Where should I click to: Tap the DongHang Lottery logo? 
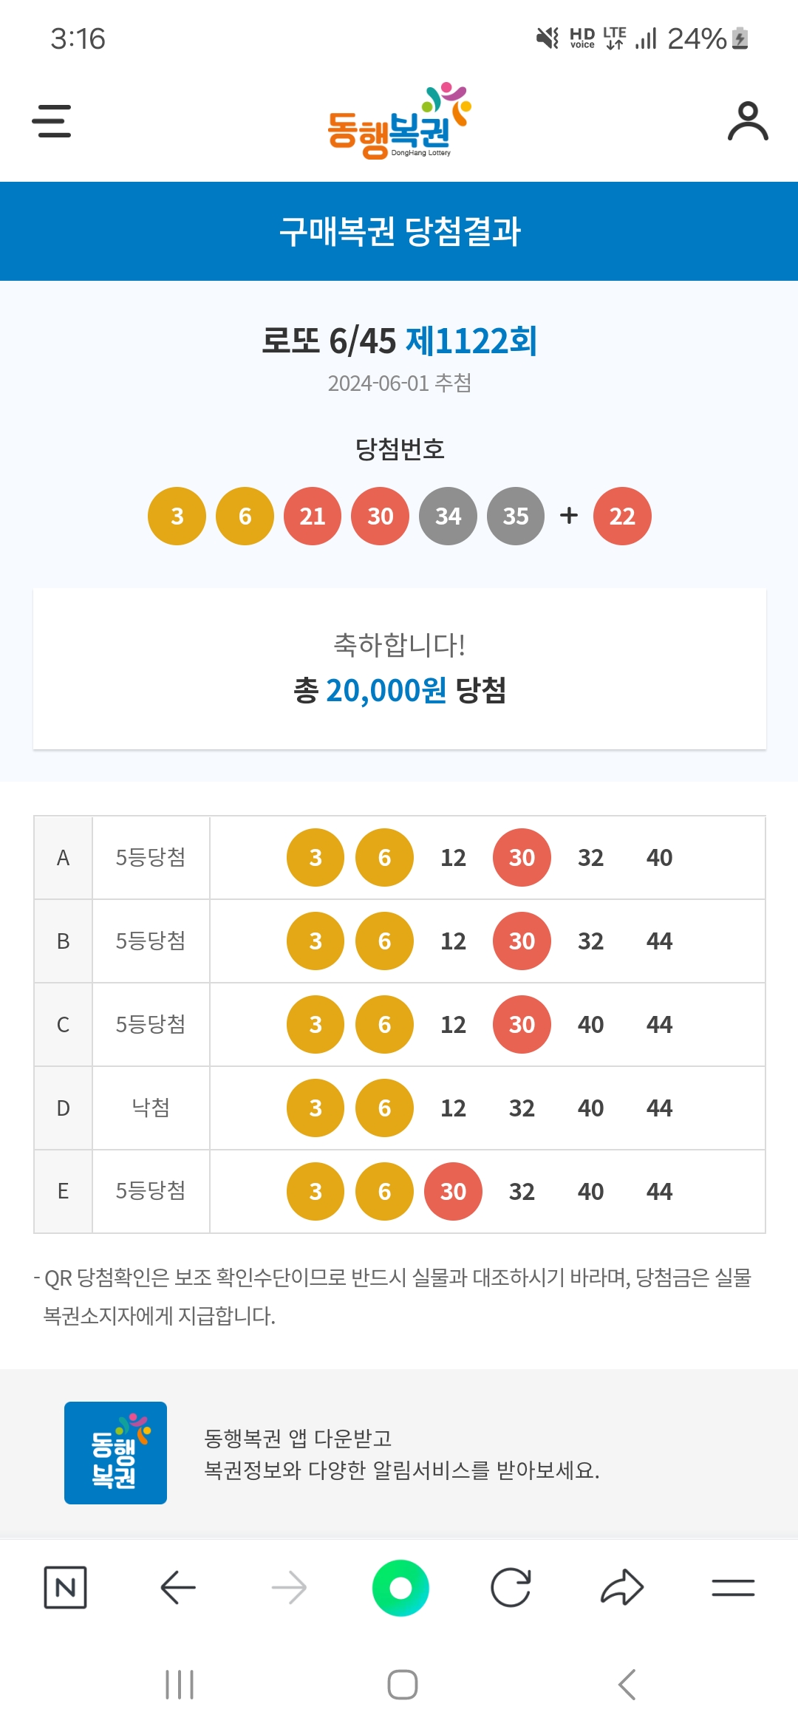click(399, 122)
